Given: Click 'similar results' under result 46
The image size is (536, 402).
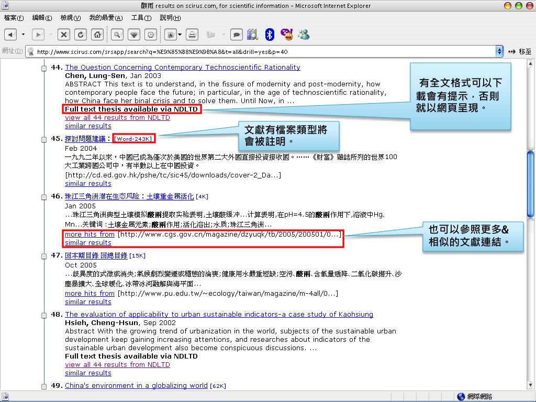Looking at the screenshot, I should 88,243.
